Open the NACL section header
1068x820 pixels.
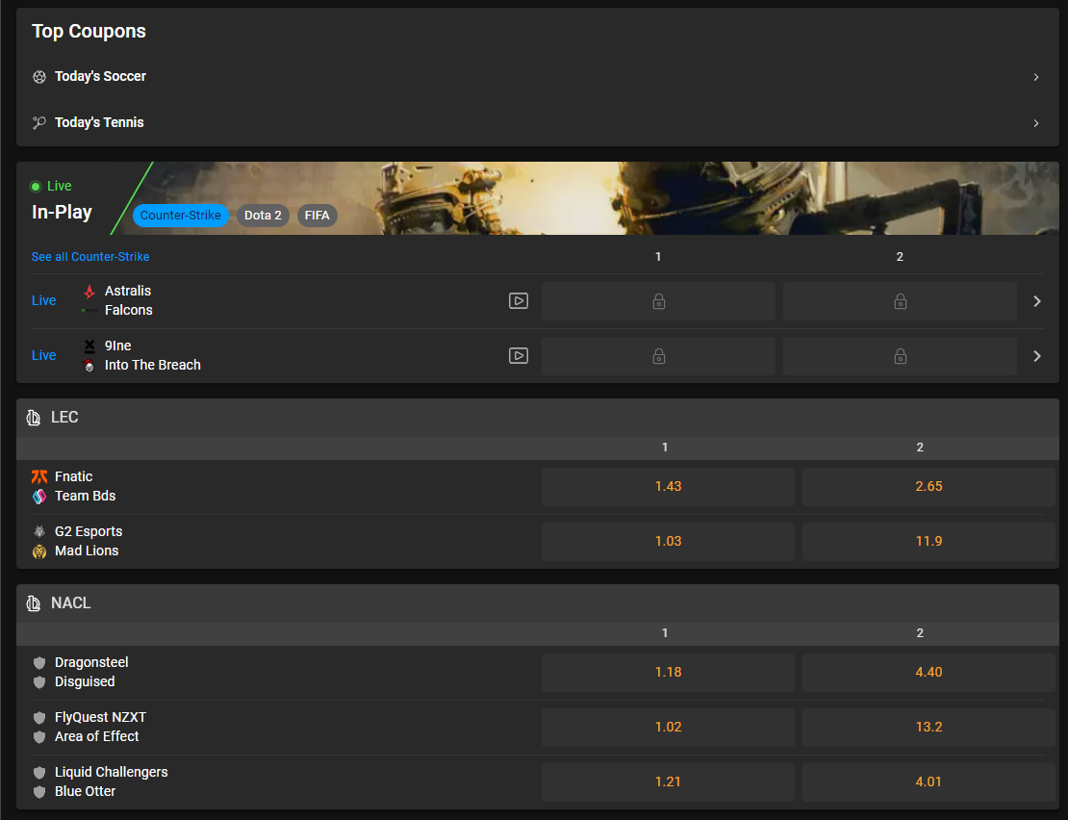point(538,603)
